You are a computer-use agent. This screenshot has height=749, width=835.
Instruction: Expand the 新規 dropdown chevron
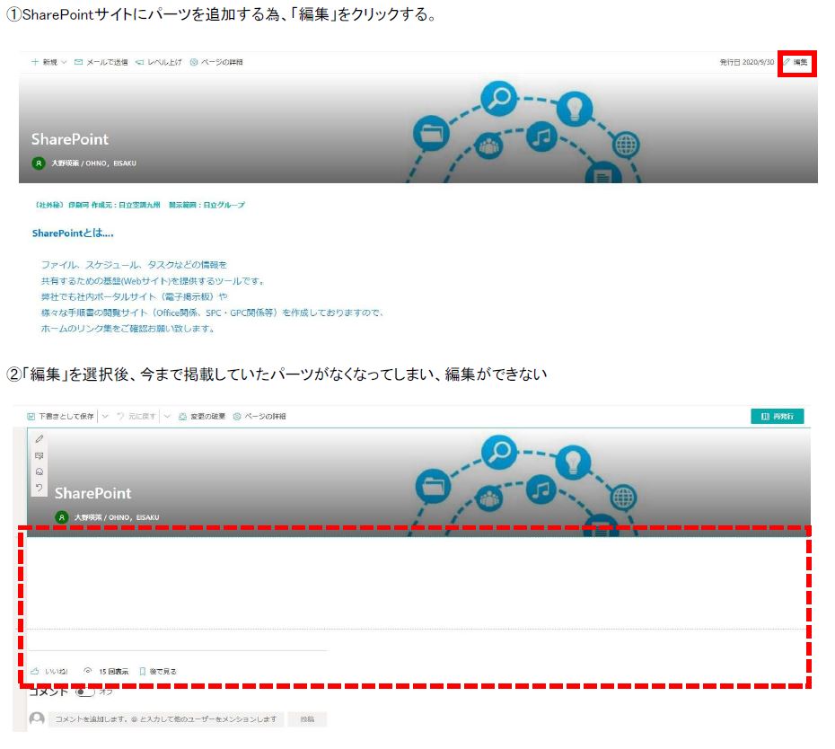(64, 62)
